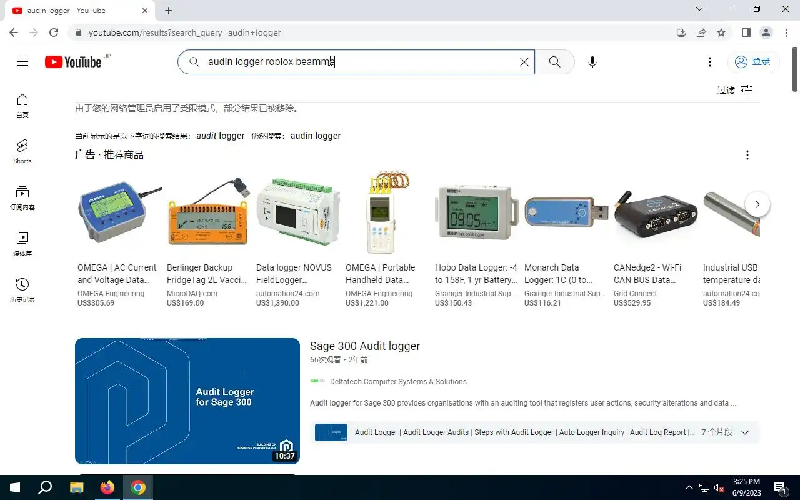Screen dimensions: 800x500
Task: Open Windows taskbar search
Action: (45, 487)
